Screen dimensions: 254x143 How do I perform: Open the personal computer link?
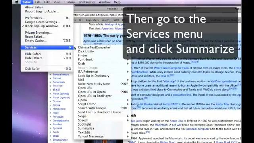[x=198, y=129]
